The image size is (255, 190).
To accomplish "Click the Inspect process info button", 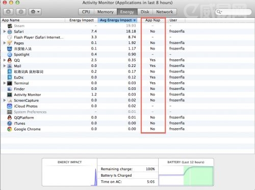I will coord(21,12).
